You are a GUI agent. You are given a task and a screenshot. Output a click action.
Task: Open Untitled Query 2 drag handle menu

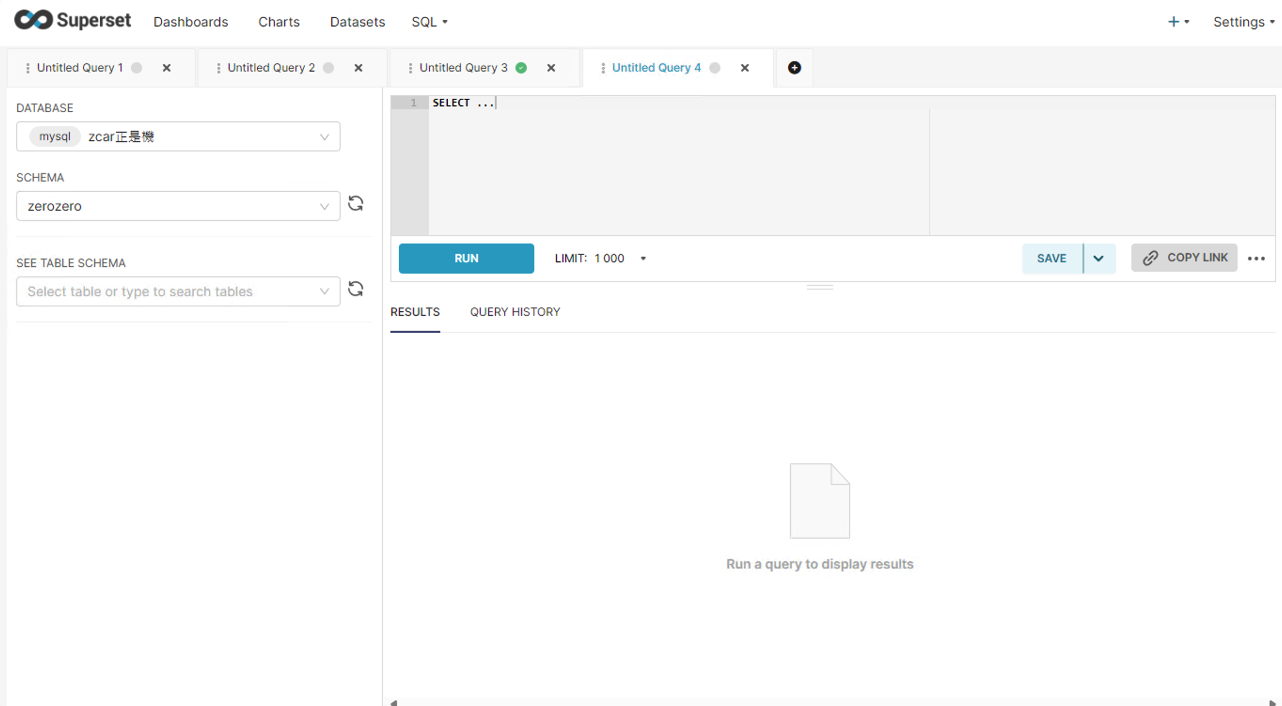[219, 68]
